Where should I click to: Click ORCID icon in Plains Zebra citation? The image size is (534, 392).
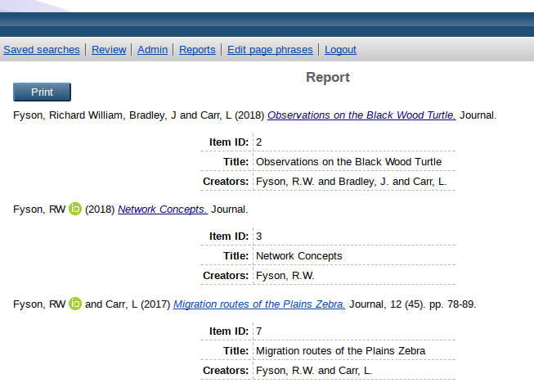[75, 304]
